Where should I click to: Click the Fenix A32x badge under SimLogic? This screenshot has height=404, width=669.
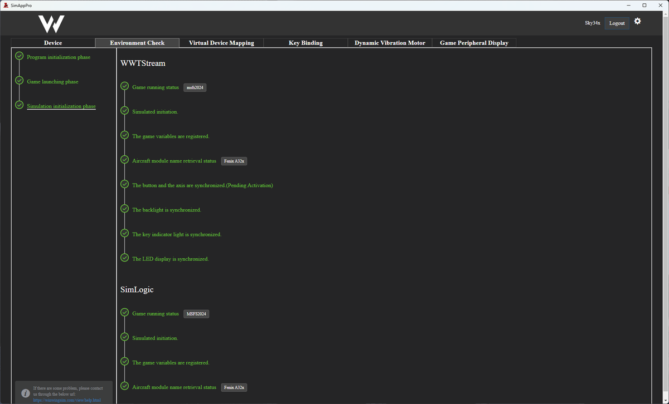(x=234, y=387)
